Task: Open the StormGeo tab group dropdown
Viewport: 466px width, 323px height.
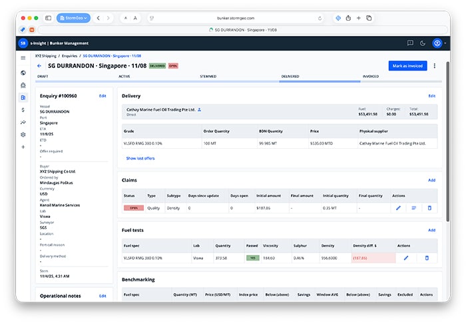Action: (73, 18)
